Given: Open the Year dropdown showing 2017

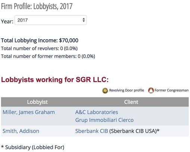Looking at the screenshot, I should (x=50, y=20).
